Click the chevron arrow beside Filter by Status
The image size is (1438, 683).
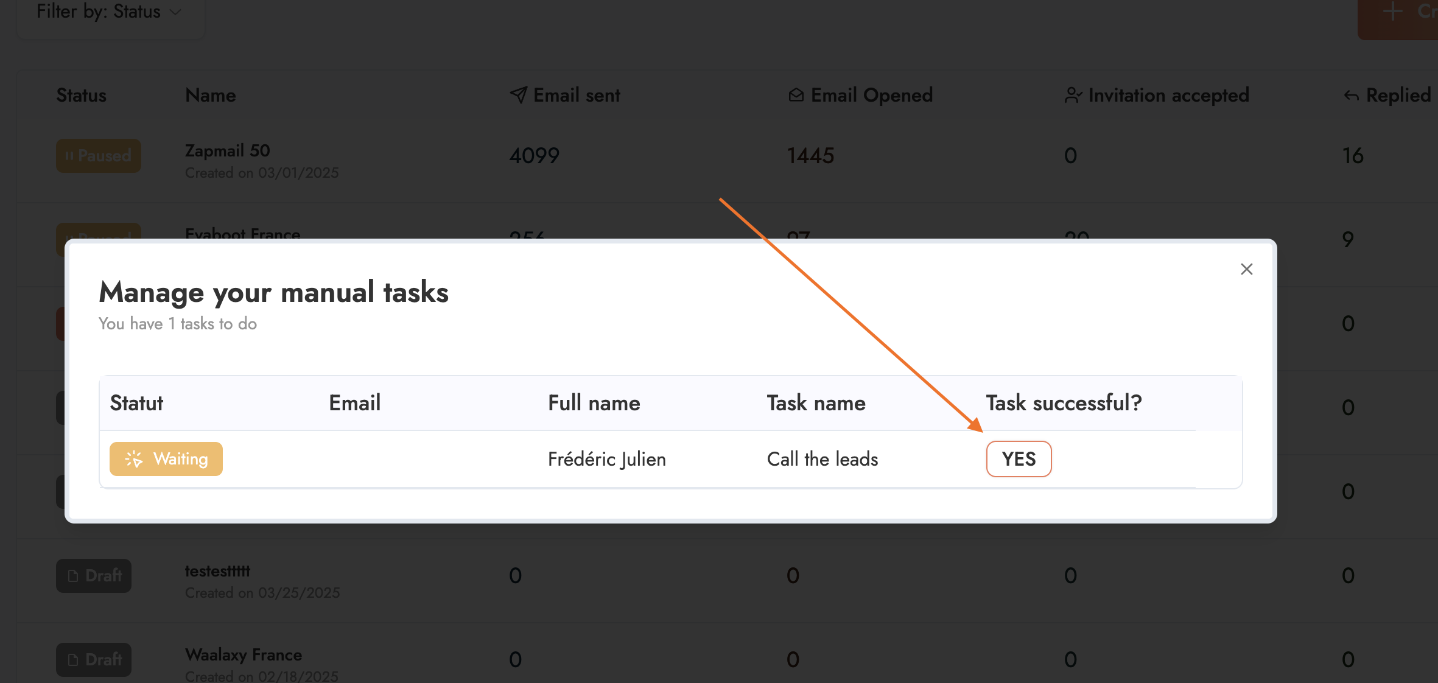[175, 12]
